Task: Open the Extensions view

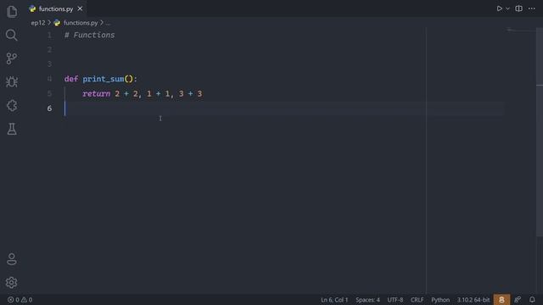Action: [12, 105]
